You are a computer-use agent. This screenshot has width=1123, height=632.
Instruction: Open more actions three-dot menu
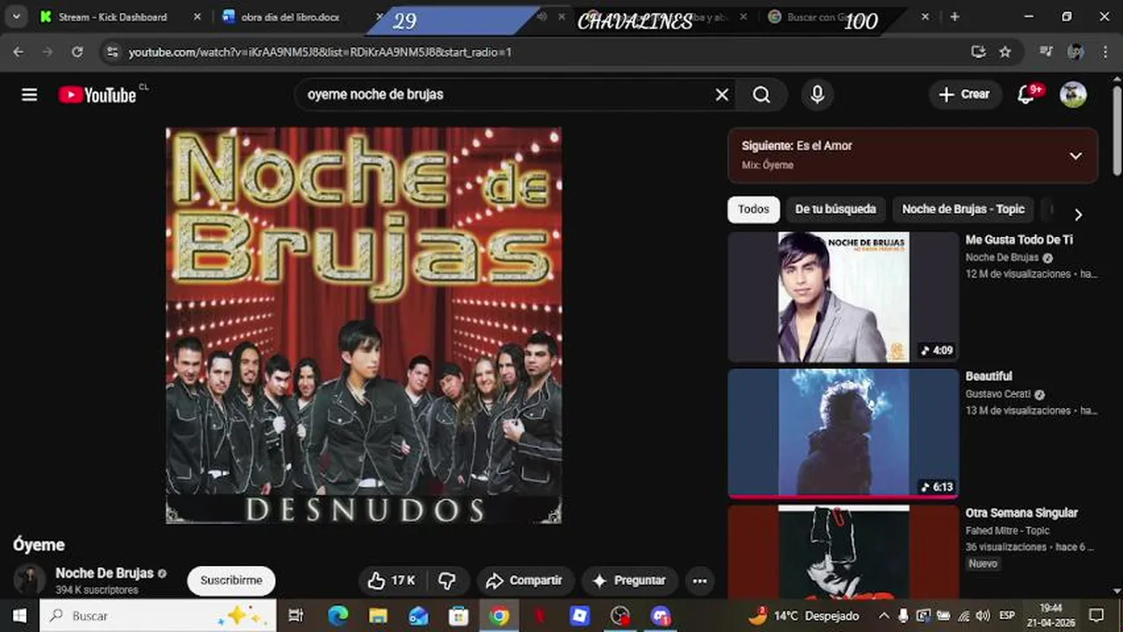(699, 580)
